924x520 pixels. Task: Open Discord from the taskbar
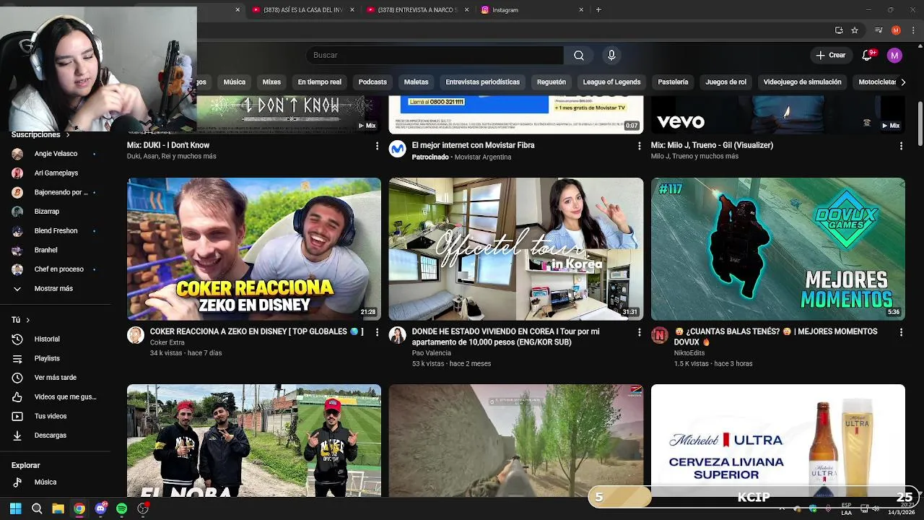tap(101, 509)
